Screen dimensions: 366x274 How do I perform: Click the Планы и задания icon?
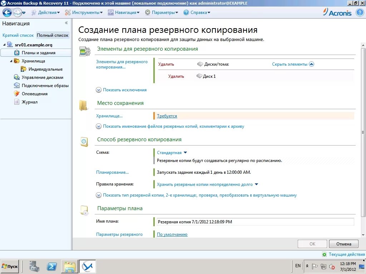pos(17,53)
